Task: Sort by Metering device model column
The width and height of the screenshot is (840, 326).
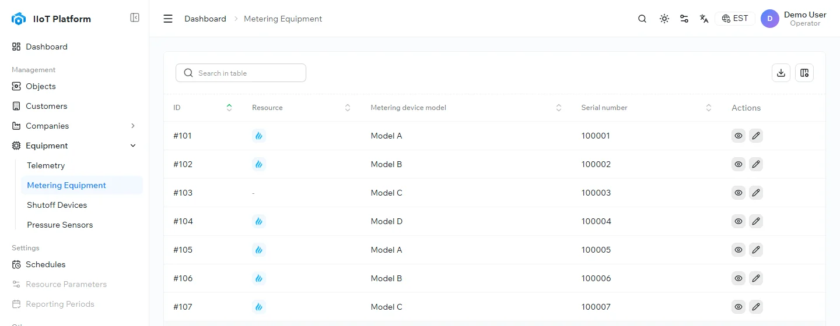Action: coord(559,108)
